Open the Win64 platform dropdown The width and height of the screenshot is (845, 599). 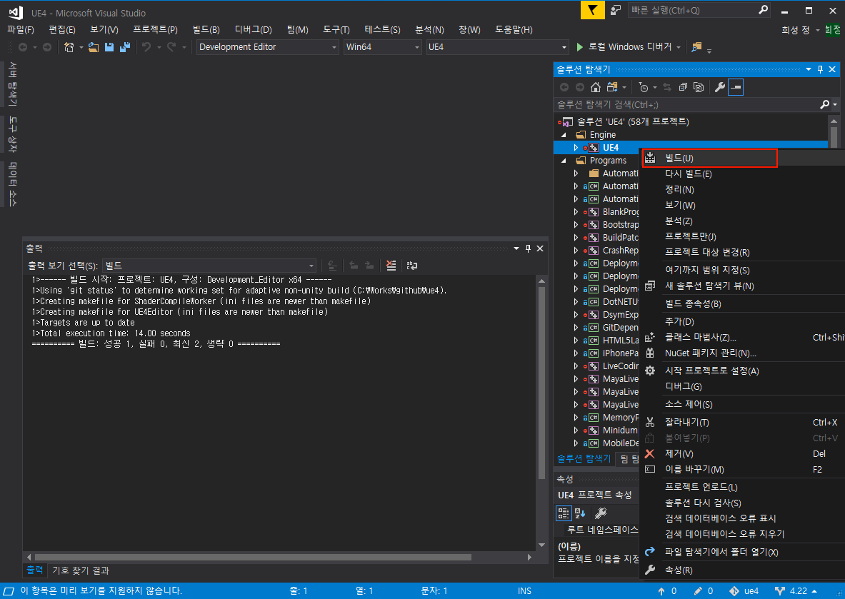pyautogui.click(x=382, y=47)
